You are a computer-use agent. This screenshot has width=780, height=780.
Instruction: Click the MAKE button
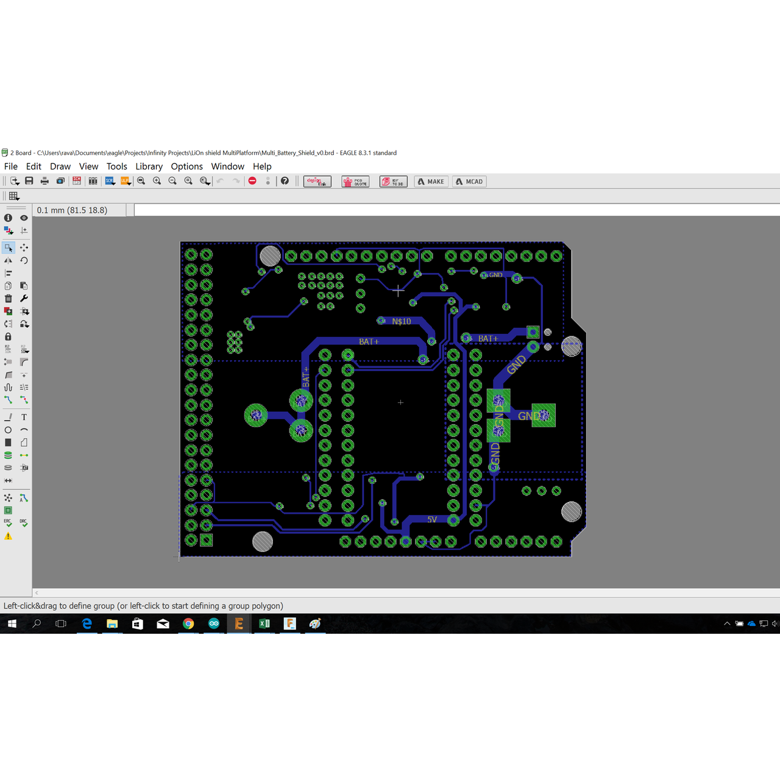(x=431, y=182)
